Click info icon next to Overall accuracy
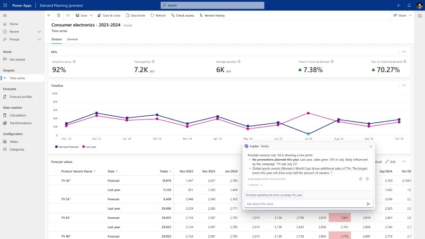Image resolution: width=425 pixels, height=239 pixels. (74, 61)
